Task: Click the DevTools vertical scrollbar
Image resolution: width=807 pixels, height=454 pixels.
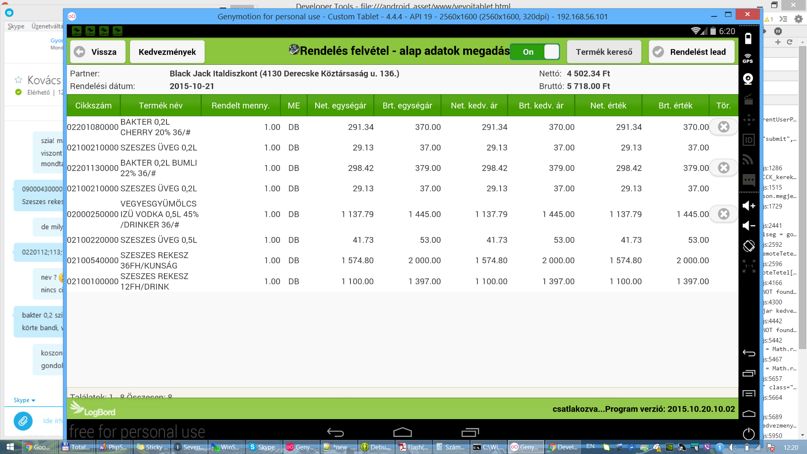Action: [802, 198]
